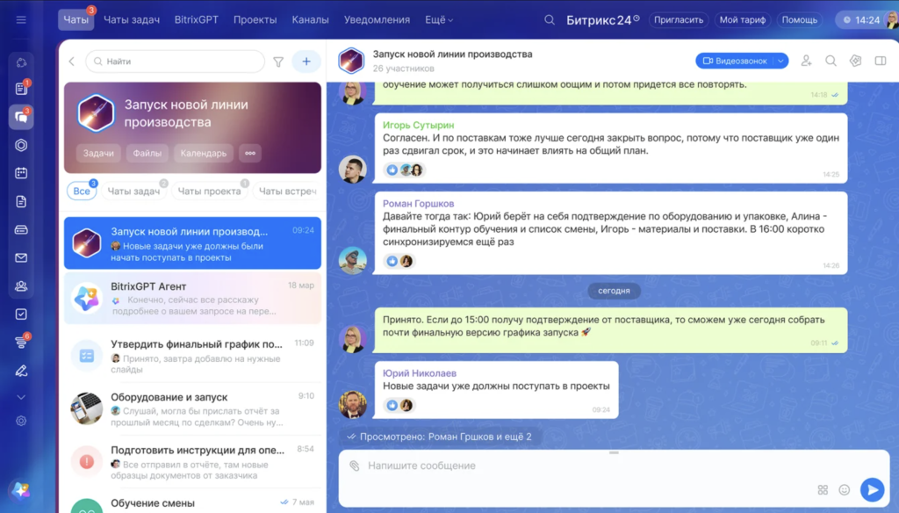The width and height of the screenshot is (899, 513).
Task: Go back with the arrow beside search
Action: tap(72, 61)
